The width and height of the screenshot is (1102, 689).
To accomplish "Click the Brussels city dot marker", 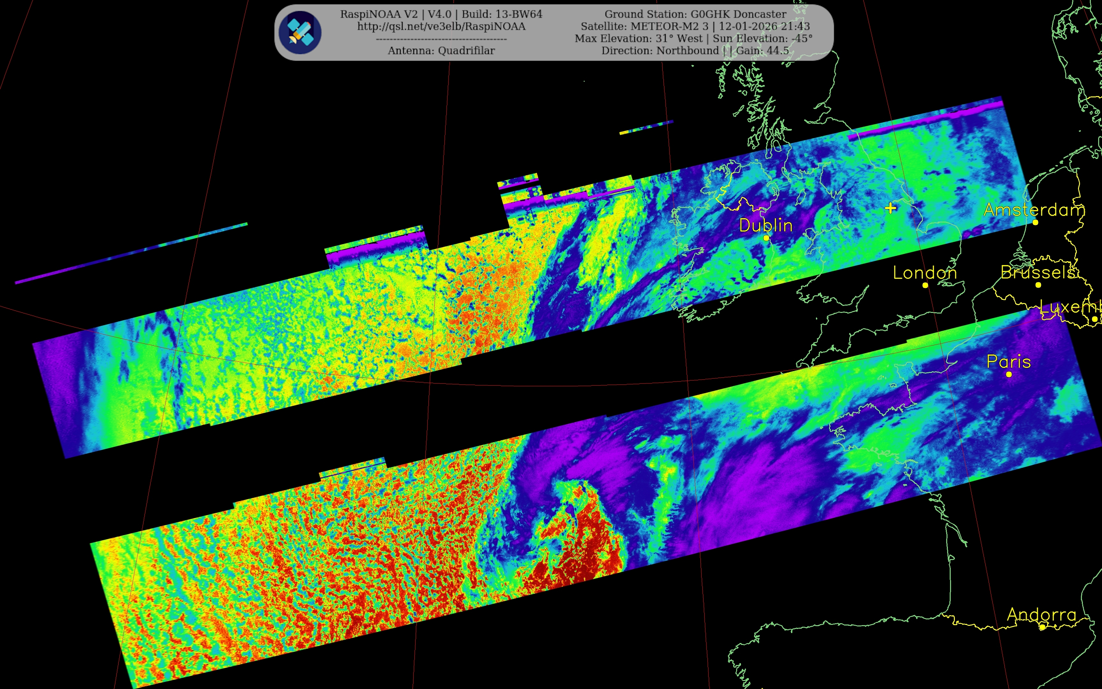I will pos(1038,285).
